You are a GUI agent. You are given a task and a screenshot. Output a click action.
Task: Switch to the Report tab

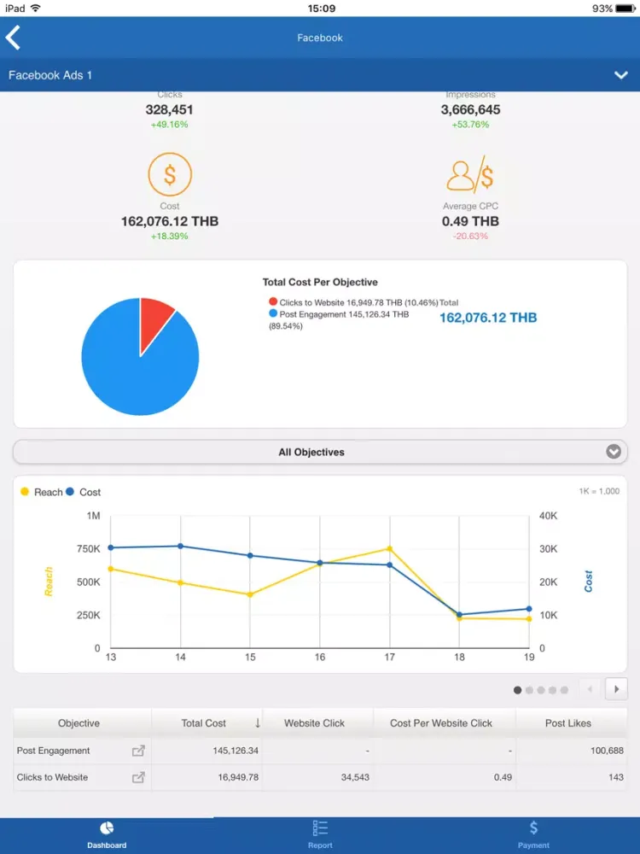click(x=320, y=835)
